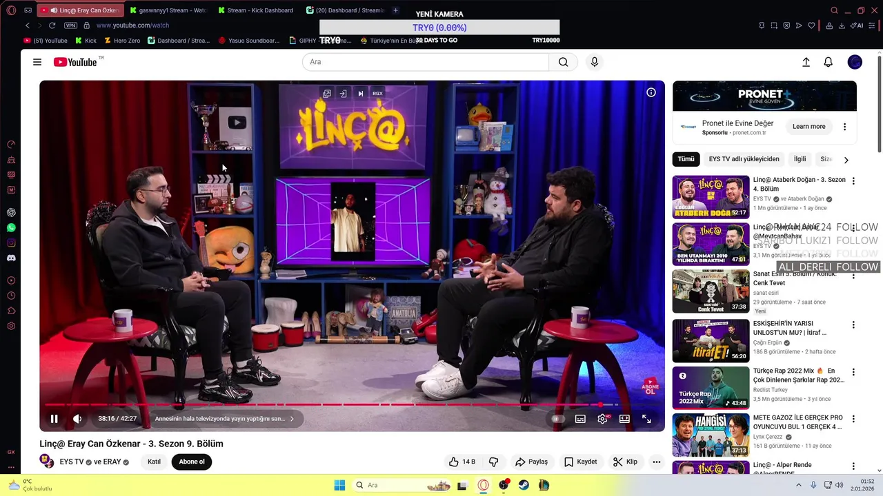
Task: Pop out the video with the detach icon
Action: click(327, 94)
